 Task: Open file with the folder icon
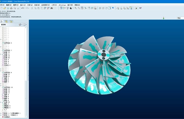[x=5, y=8]
